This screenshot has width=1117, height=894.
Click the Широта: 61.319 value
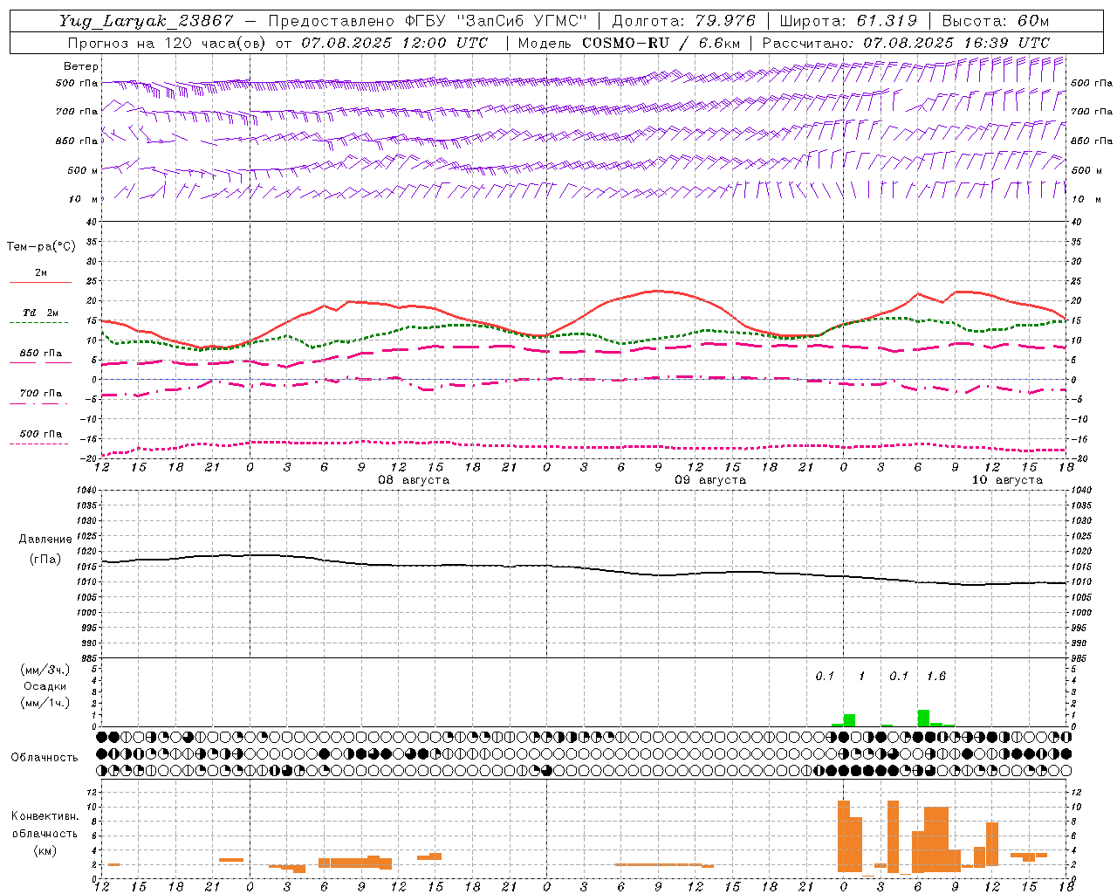pyautogui.click(x=848, y=21)
